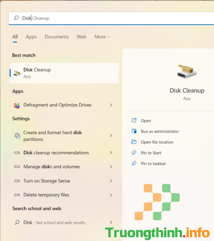This screenshot has width=214, height=241.
Task: Click the Open file location folder icon
Action: 134,142
